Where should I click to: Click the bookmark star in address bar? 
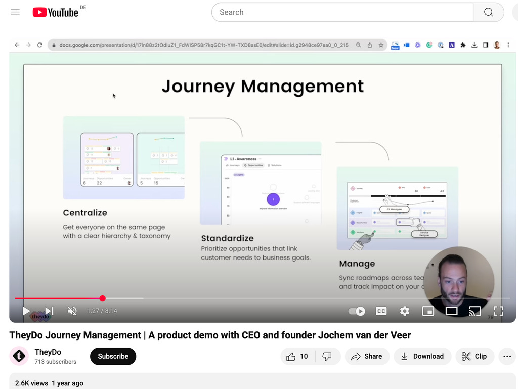click(x=381, y=45)
